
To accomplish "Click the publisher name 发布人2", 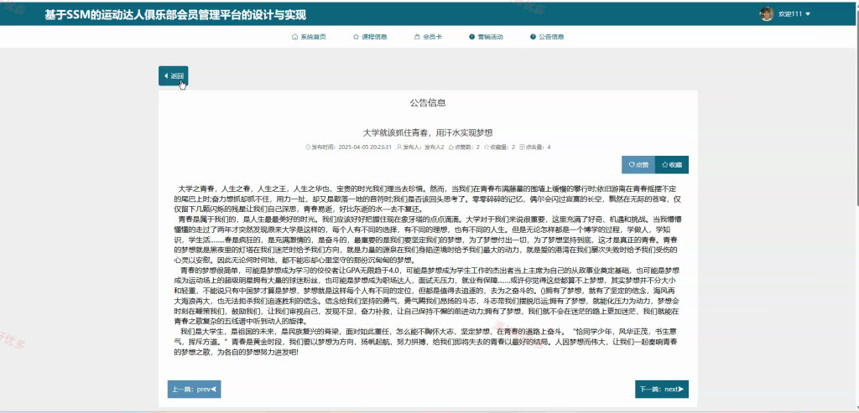I will pyautogui.click(x=434, y=147).
